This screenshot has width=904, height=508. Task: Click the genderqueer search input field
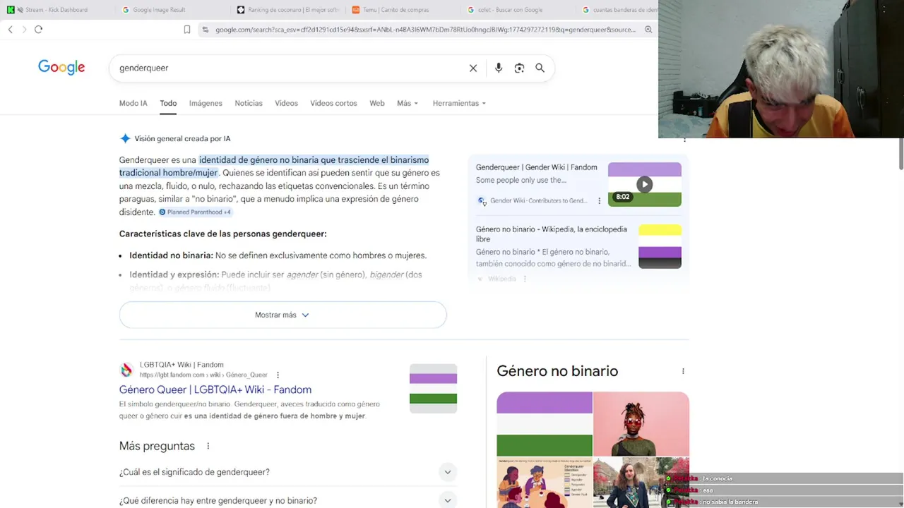290,68
